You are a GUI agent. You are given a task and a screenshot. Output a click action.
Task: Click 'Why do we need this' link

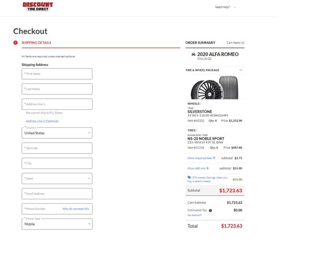pyautogui.click(x=76, y=209)
